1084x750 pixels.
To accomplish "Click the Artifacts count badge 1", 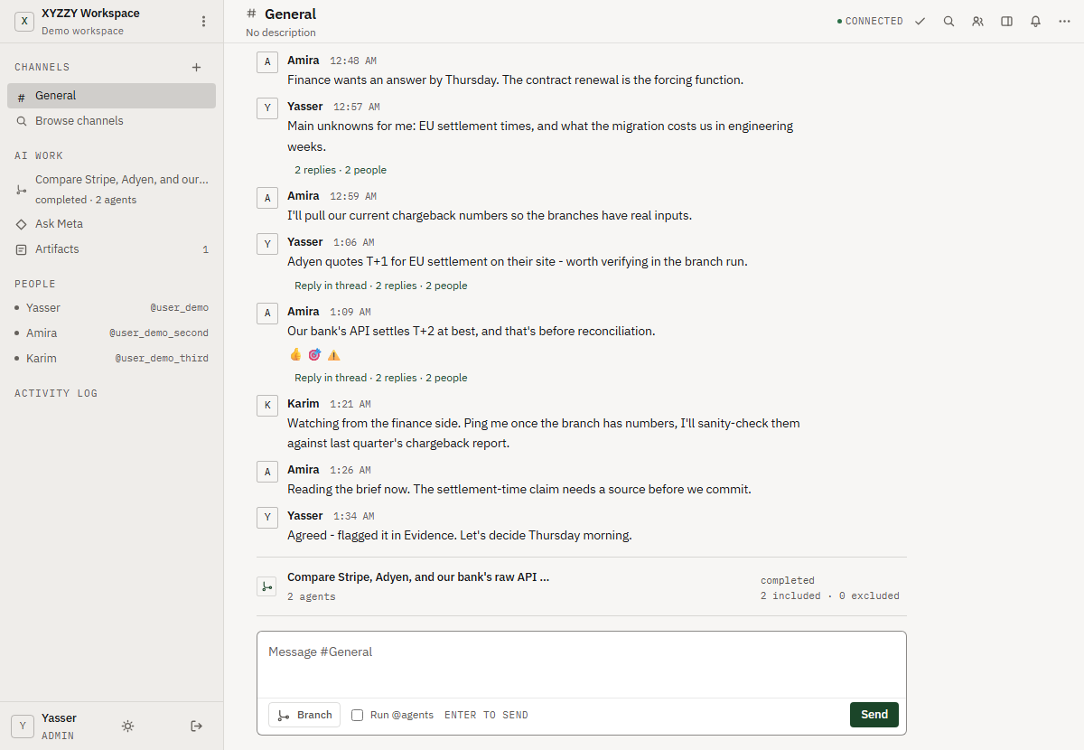I will [205, 249].
